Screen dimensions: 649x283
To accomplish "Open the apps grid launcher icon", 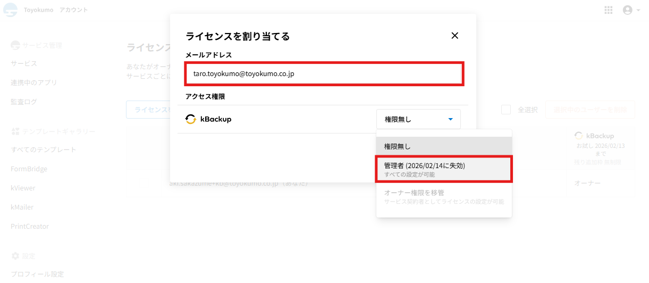I will pyautogui.click(x=609, y=10).
